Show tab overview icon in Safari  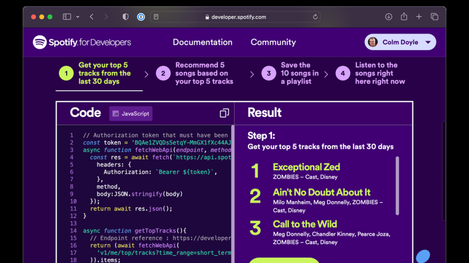click(434, 17)
